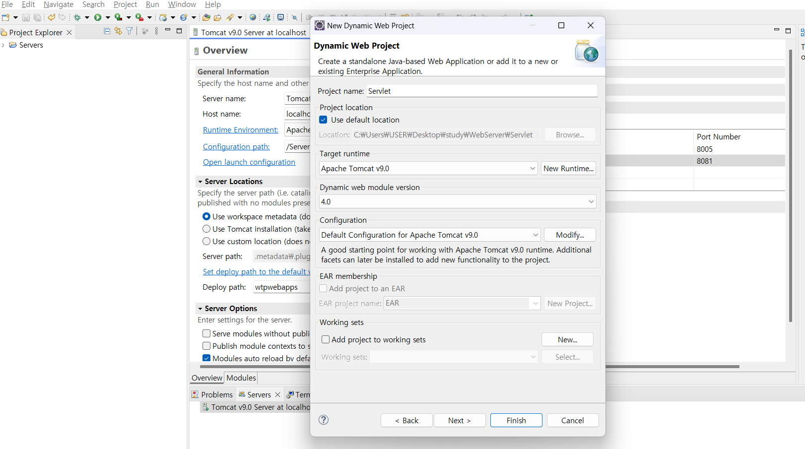The width and height of the screenshot is (805, 449).
Task: Click the Project name input field
Action: pyautogui.click(x=482, y=91)
